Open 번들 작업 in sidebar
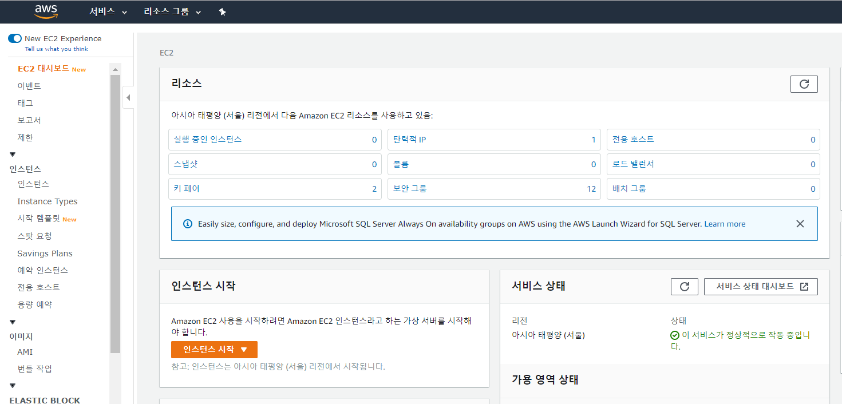Screen dimensions: 842x404 34,369
